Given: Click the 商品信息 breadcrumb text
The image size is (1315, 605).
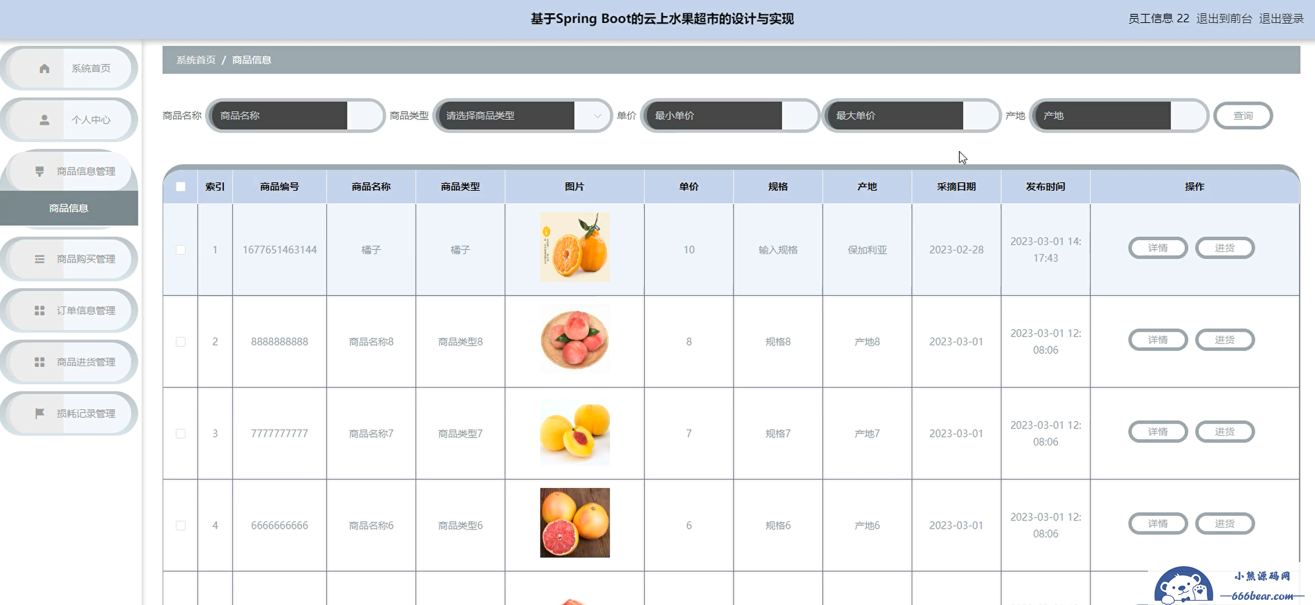Looking at the screenshot, I should 252,60.
